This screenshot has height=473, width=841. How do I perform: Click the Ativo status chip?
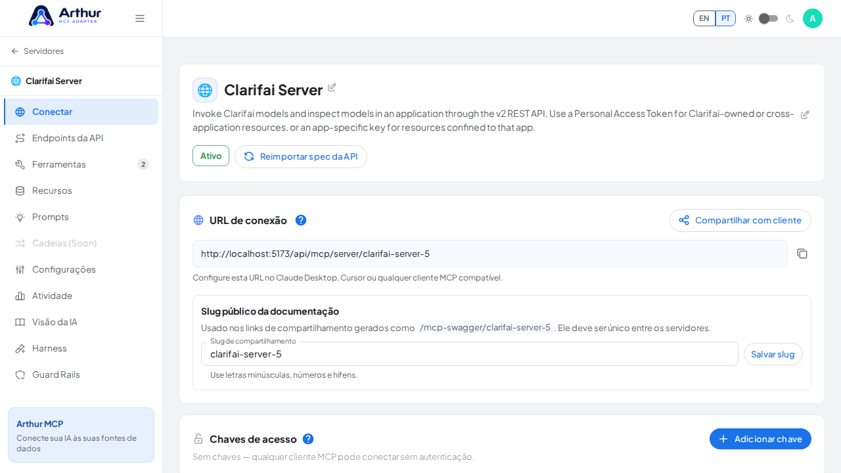211,156
